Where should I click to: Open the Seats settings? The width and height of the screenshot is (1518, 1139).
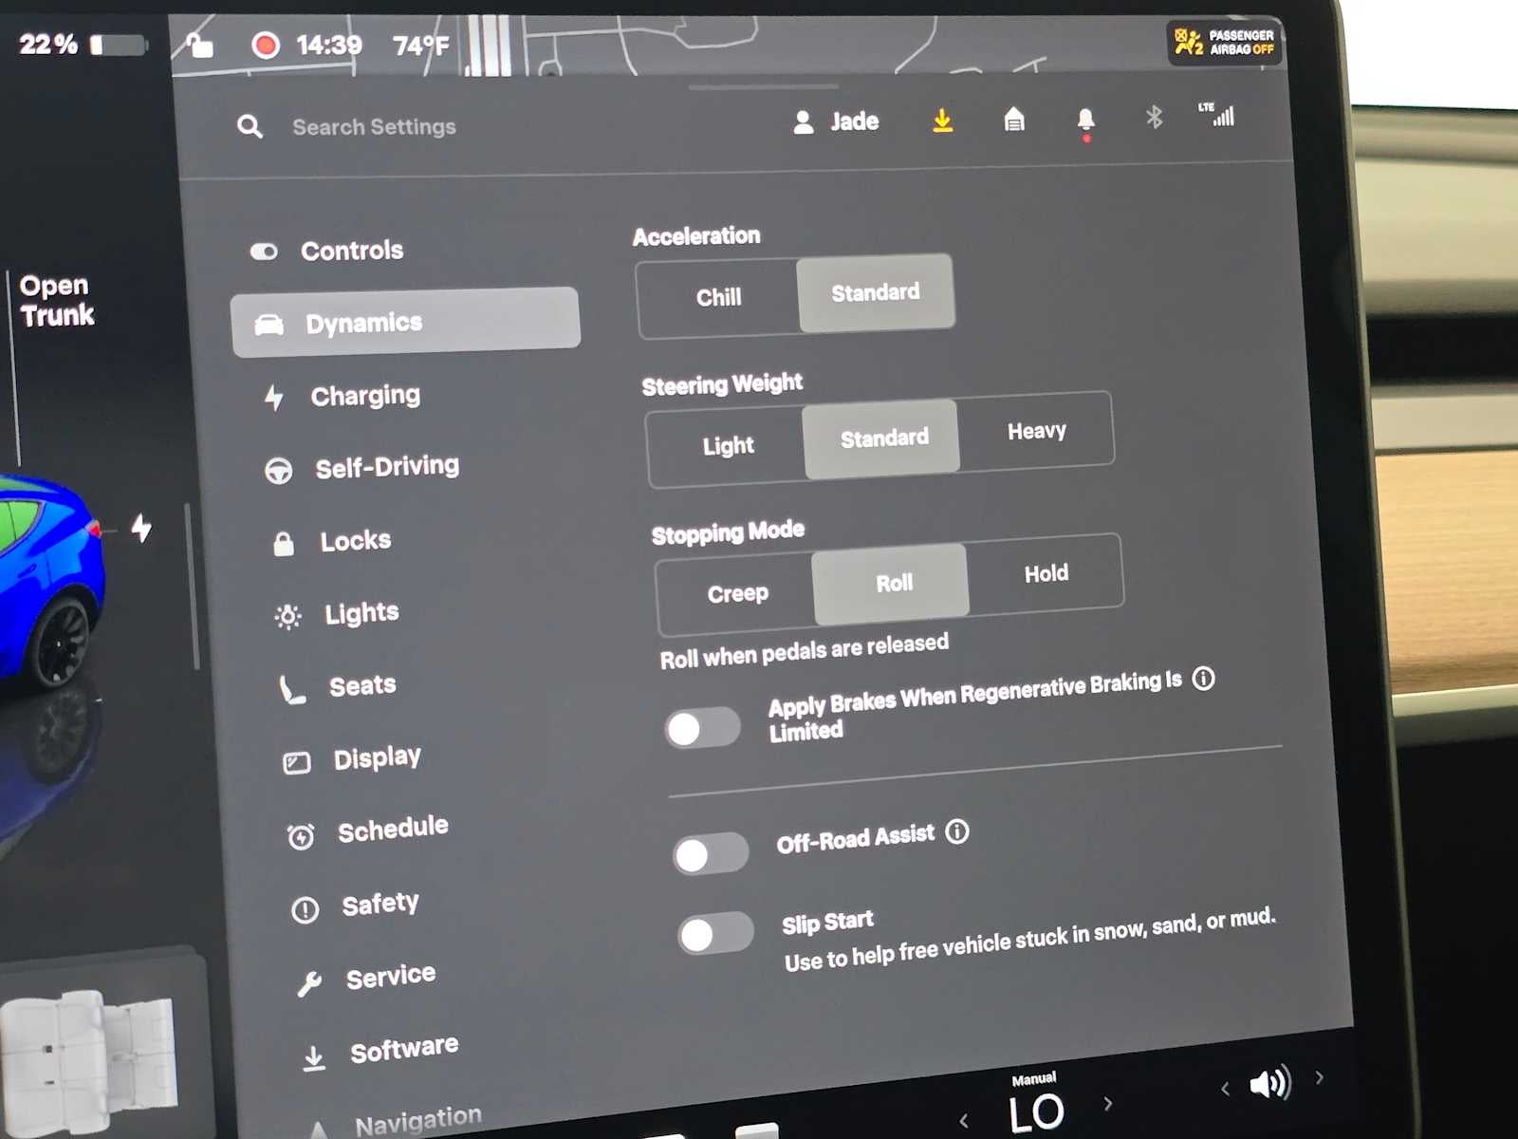[339, 686]
